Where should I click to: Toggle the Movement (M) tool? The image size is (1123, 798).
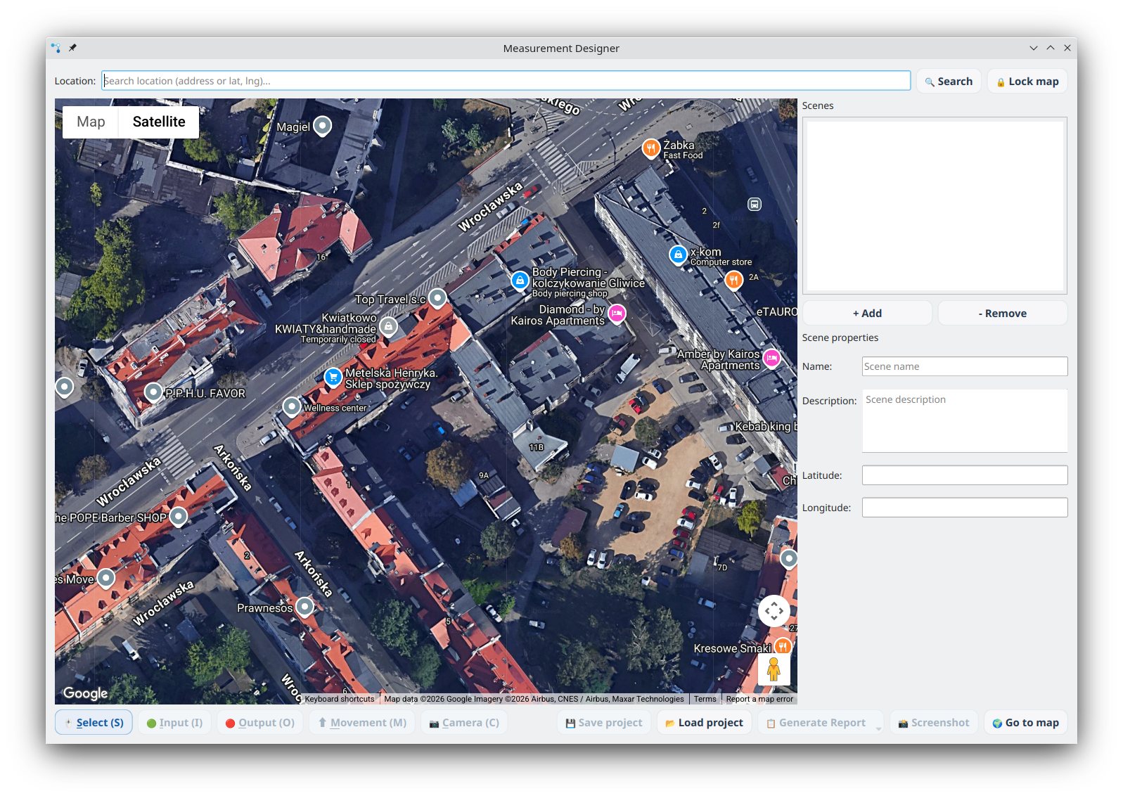pos(362,722)
